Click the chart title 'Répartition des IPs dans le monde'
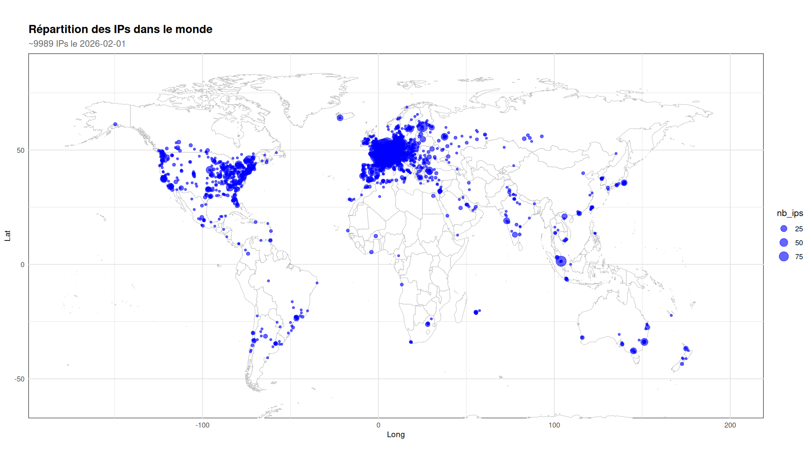 (120, 29)
